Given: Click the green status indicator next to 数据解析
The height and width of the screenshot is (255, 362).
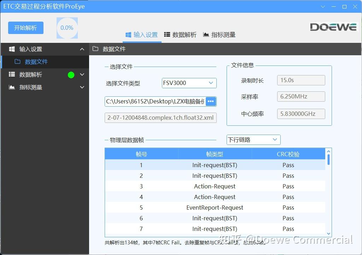Looking at the screenshot, I should click(71, 74).
